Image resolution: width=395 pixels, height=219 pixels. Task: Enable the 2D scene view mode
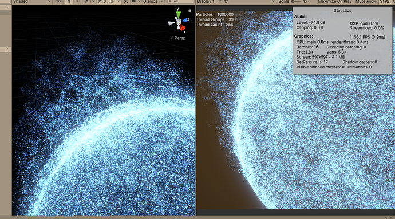click(x=58, y=1)
